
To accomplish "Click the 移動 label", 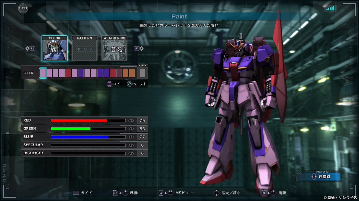I will 134,193.
